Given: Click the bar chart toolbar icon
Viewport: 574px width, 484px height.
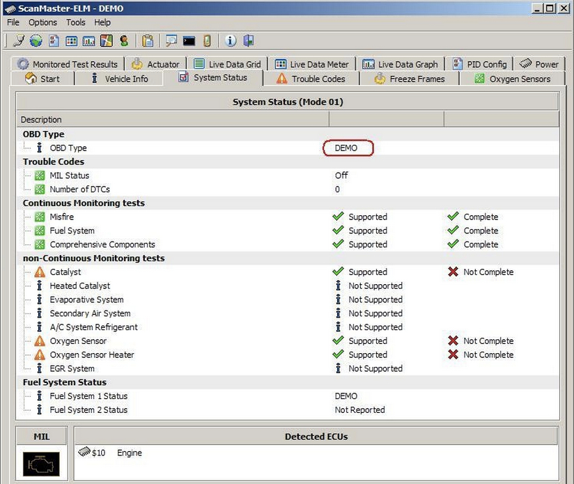Looking at the screenshot, I should click(89, 41).
